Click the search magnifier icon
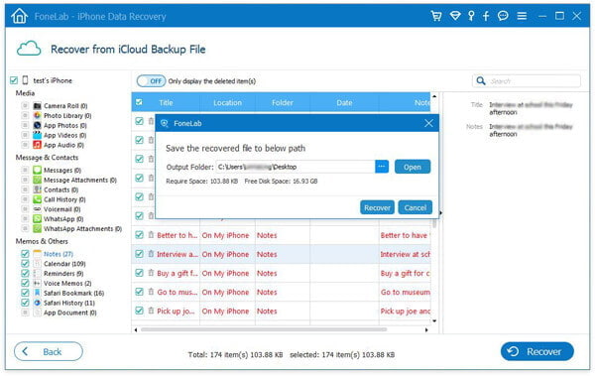The width and height of the screenshot is (595, 376). coord(481,81)
